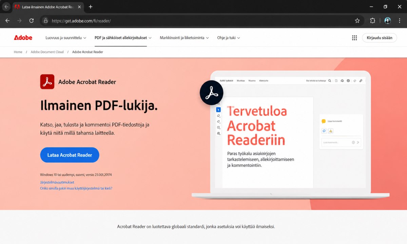Click the Adobe Acrobat Reader breadcrumb
This screenshot has height=244, width=407.
pos(88,52)
